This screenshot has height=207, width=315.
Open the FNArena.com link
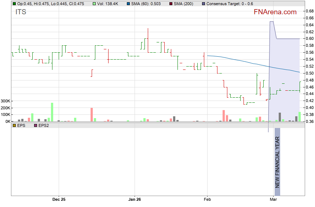(275, 12)
